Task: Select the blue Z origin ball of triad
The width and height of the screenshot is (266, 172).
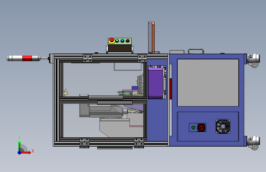Action: [x=20, y=152]
